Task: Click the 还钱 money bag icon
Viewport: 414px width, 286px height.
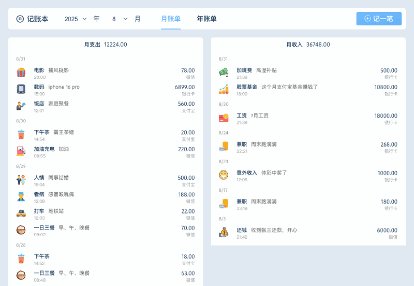Action: [224, 233]
